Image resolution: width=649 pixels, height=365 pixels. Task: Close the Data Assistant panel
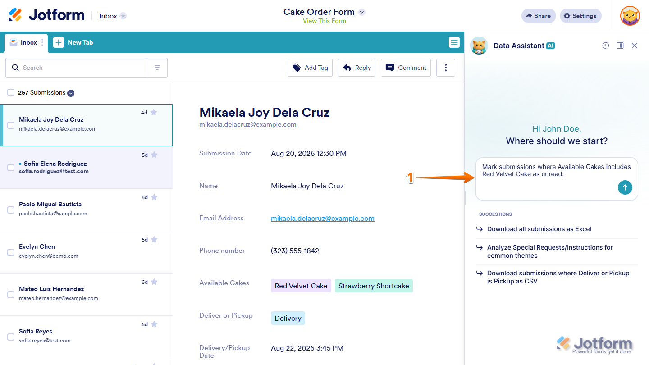635,46
